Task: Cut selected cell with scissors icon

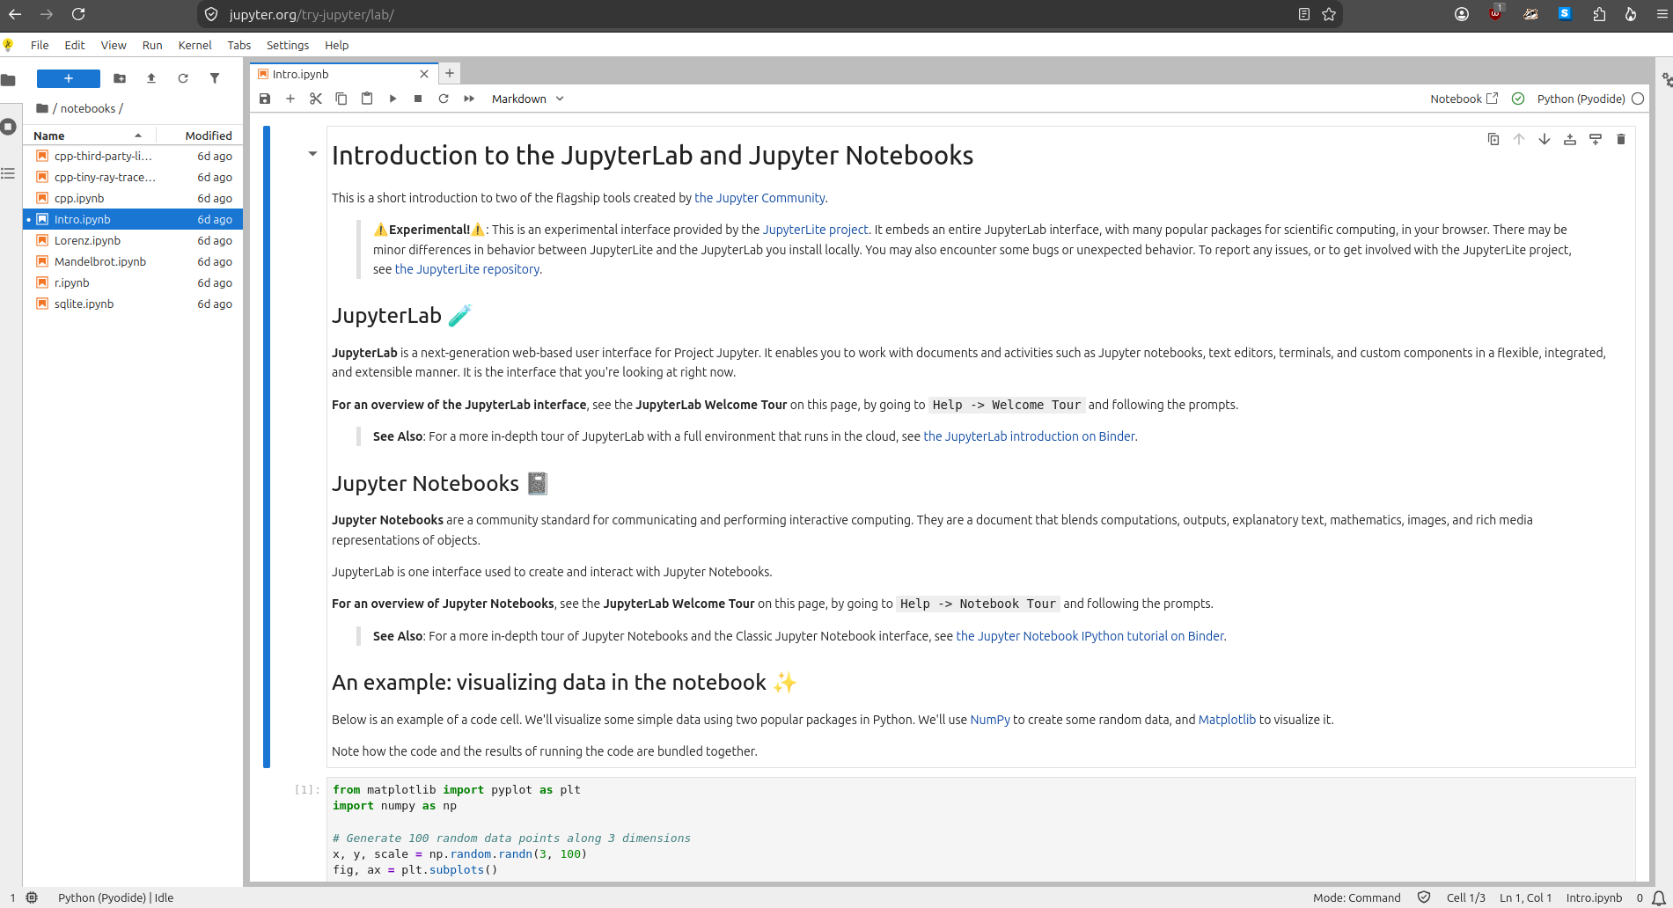Action: click(316, 99)
